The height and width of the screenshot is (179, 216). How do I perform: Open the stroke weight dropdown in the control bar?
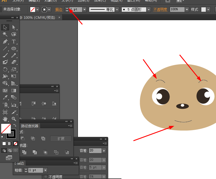click(x=84, y=9)
